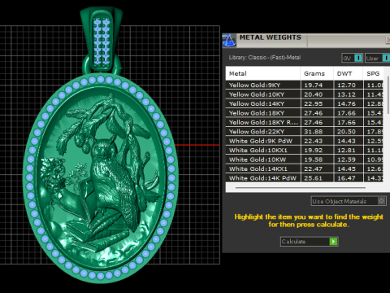This screenshot has height=293, width=390.
Task: Sort by the Grams column header
Action: tap(317, 73)
